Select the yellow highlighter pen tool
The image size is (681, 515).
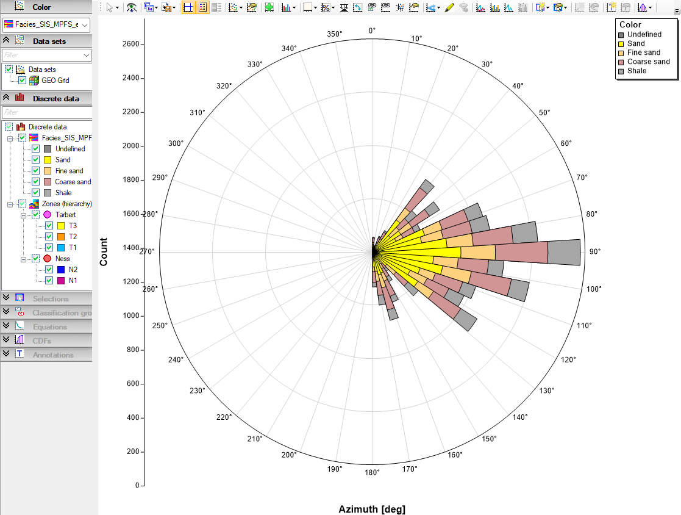pos(449,7)
